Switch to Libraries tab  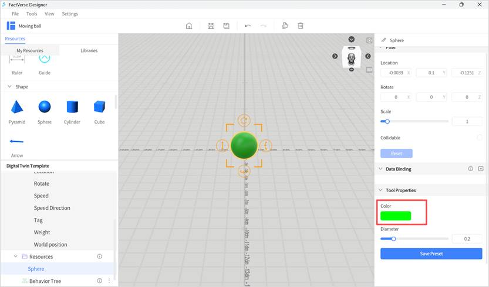89,50
